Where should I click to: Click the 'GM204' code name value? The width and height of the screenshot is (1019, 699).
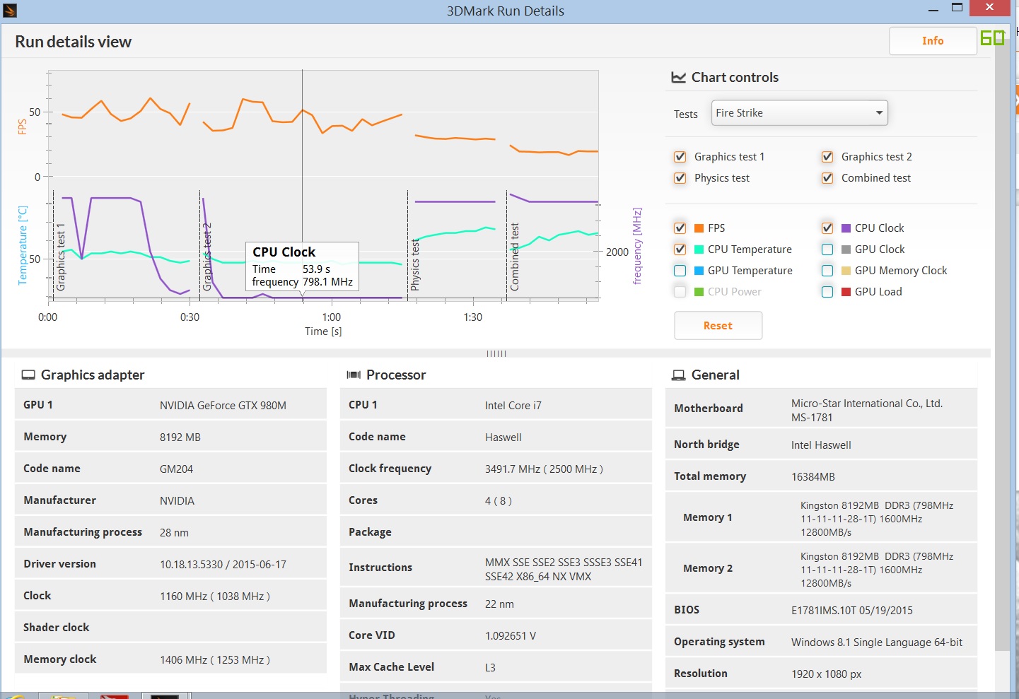coord(176,469)
